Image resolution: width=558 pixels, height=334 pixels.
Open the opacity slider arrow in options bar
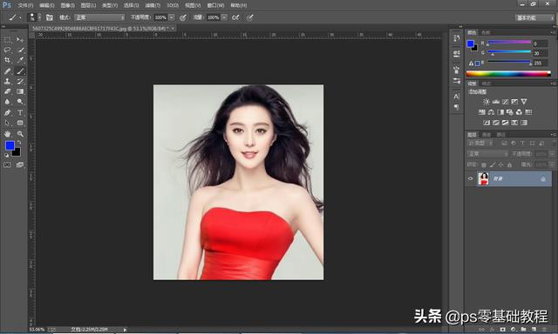[172, 17]
